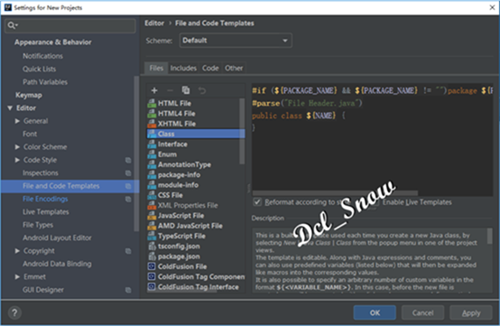Expand the General tree node

[x=17, y=121]
